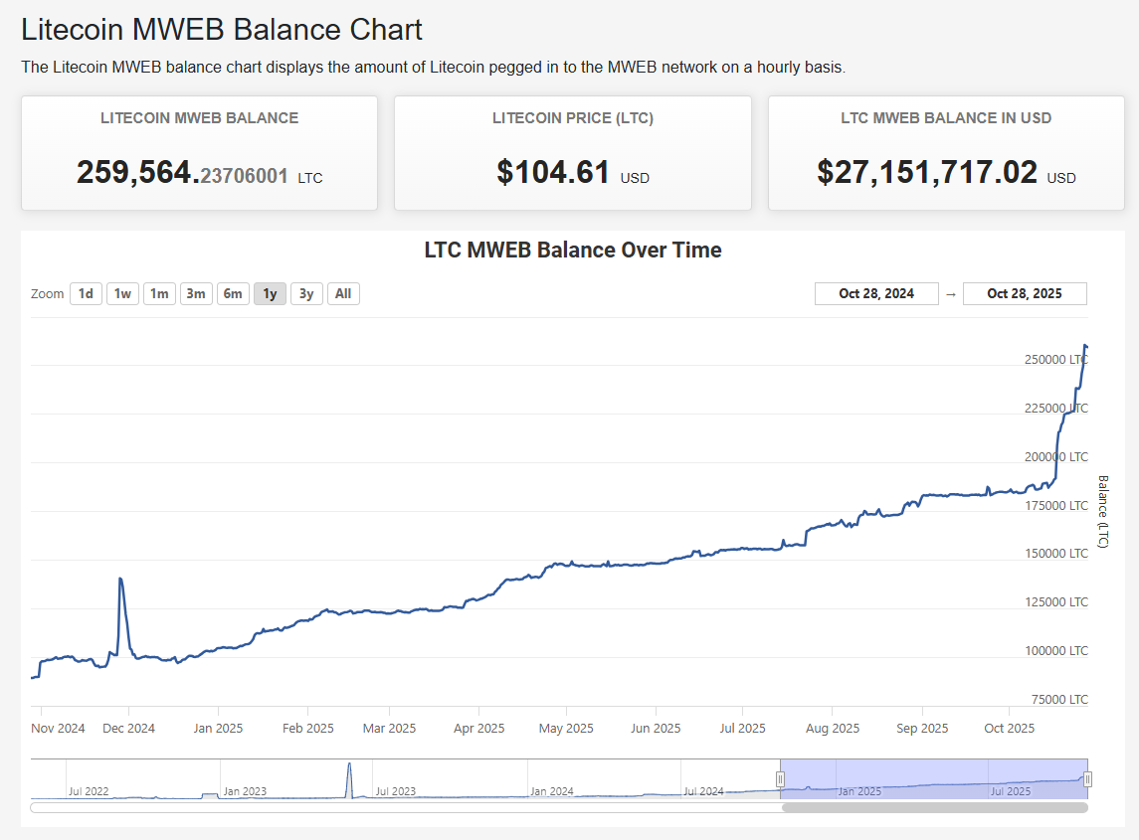Select the 1d zoom preset
The image size is (1139, 840).
click(86, 293)
